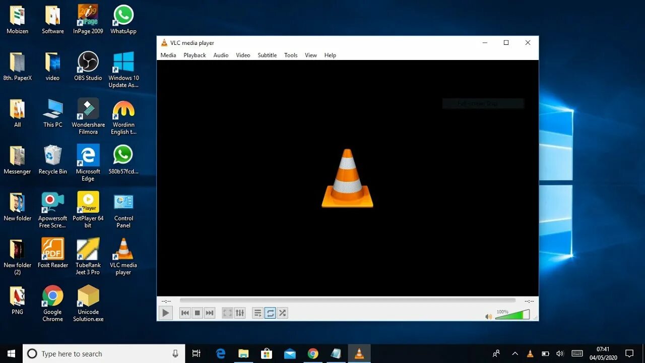
Task: Open the Help menu in VLC
Action: [x=330, y=55]
